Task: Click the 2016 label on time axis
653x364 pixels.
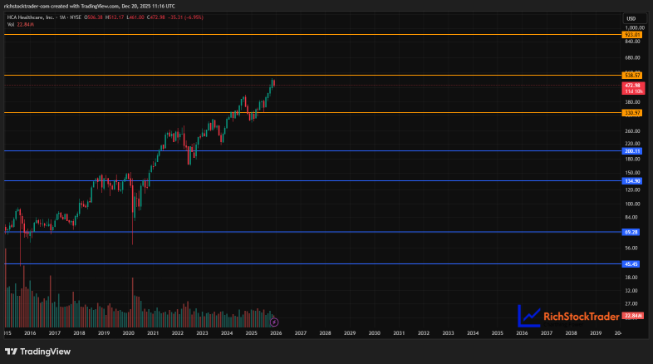Action: (x=30, y=333)
